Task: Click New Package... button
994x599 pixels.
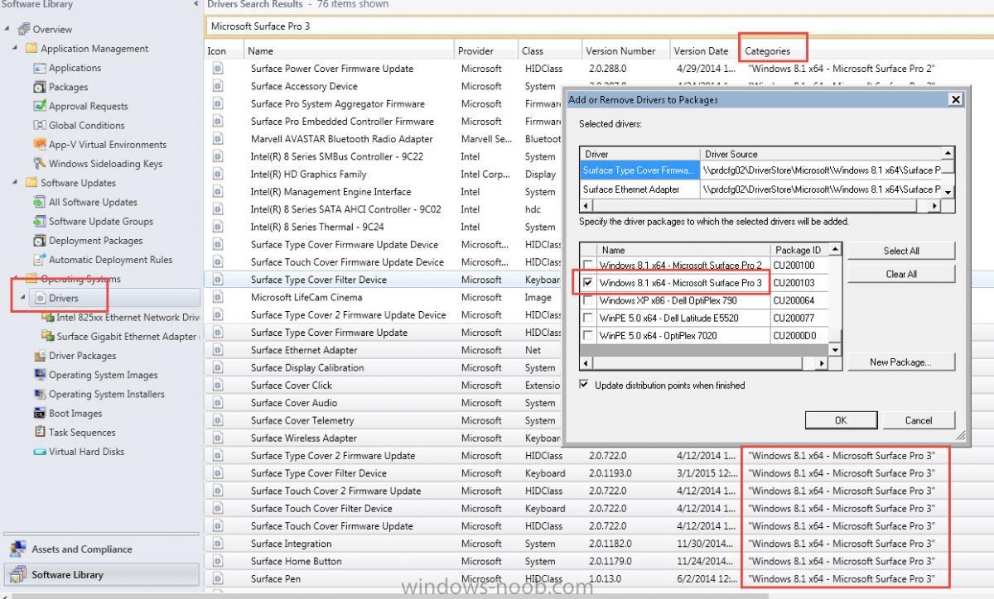Action: coord(901,362)
